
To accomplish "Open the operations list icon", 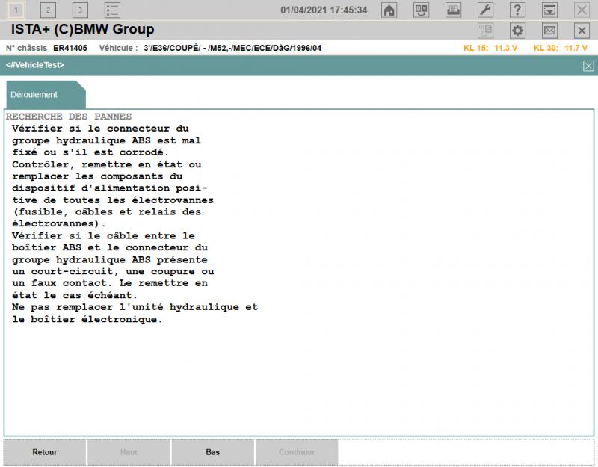I will click(112, 10).
